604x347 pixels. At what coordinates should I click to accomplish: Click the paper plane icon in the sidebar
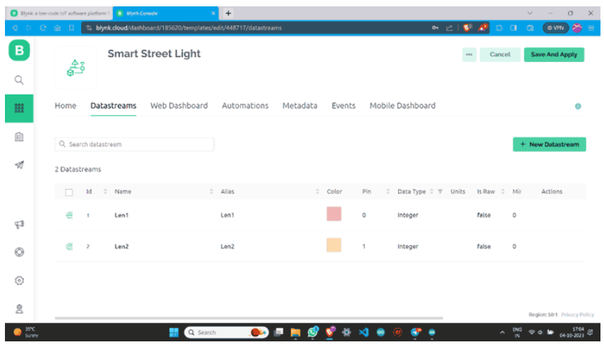[19, 164]
